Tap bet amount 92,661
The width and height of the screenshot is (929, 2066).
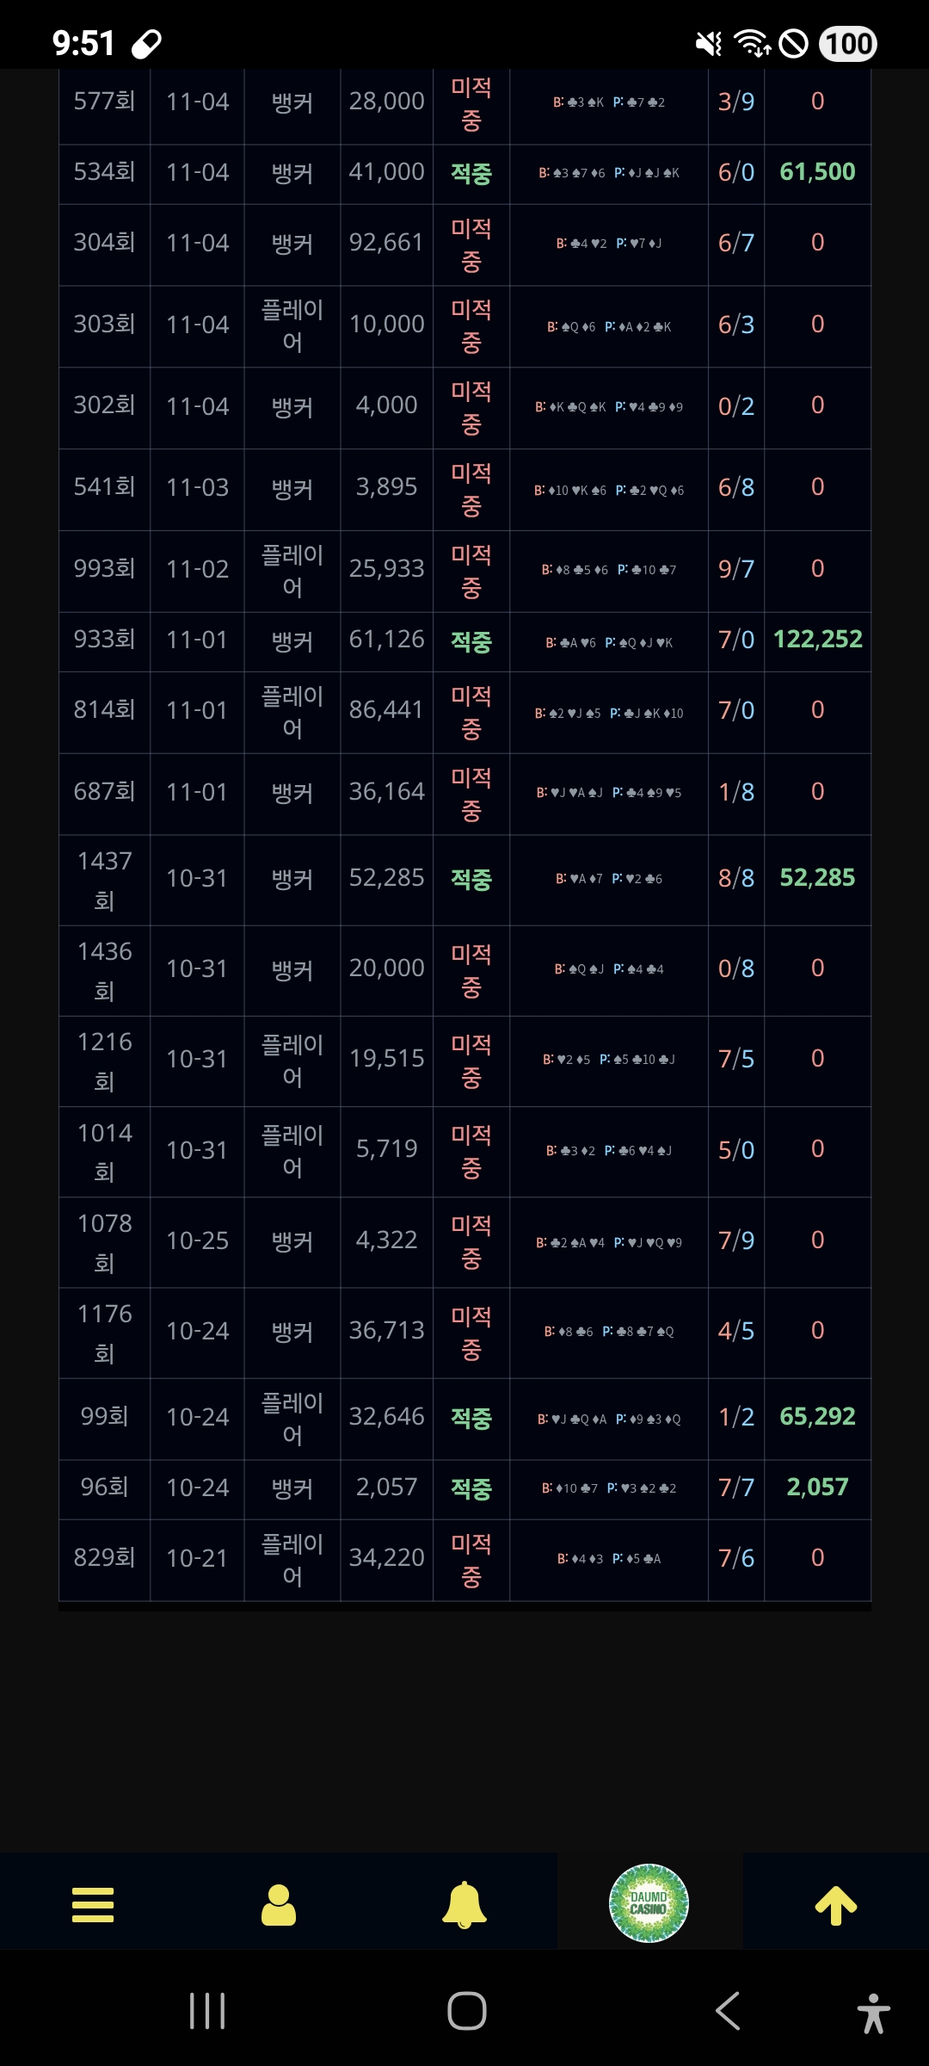[386, 243]
